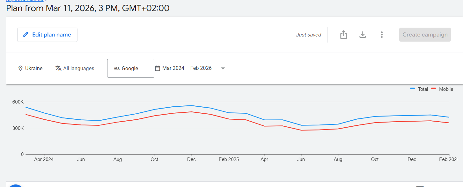463x187 pixels.
Task: Click the download plan icon
Action: (x=363, y=35)
